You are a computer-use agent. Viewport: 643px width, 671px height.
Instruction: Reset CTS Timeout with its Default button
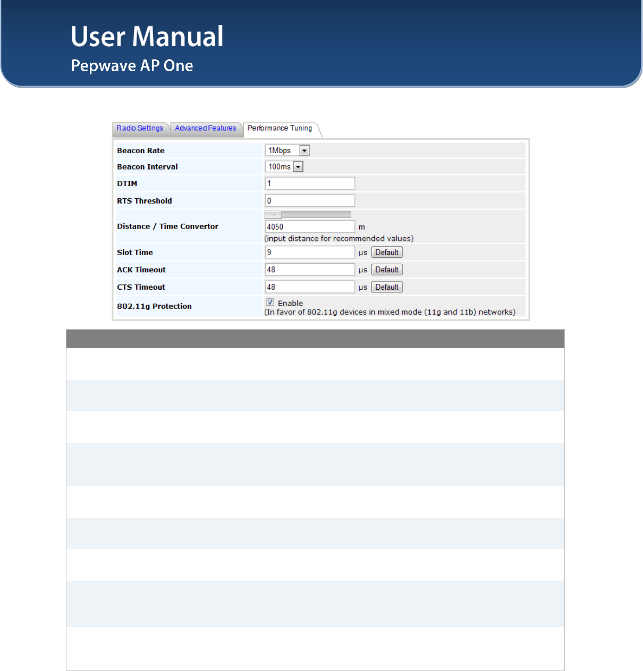pos(387,287)
